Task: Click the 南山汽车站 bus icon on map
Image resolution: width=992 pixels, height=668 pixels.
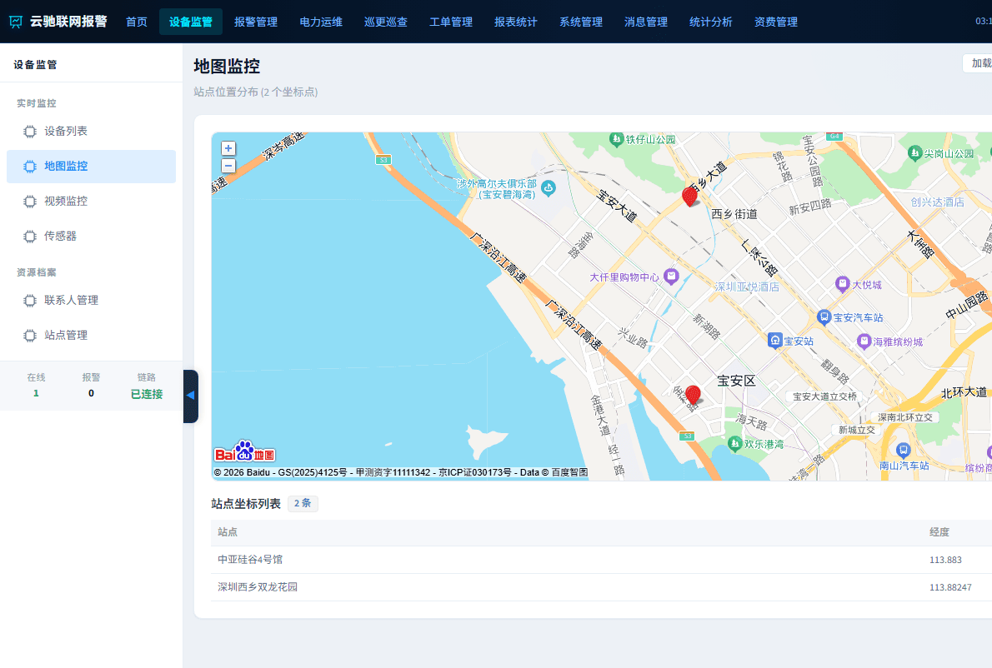Action: point(903,451)
